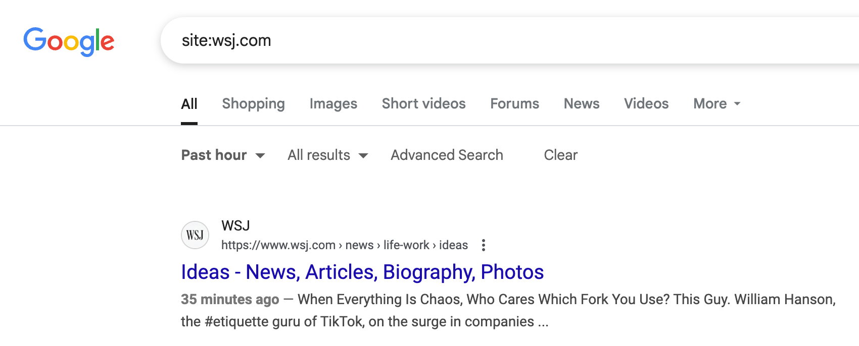Open the Short videos tab
Viewport: 859px width, 346px height.
click(x=424, y=104)
